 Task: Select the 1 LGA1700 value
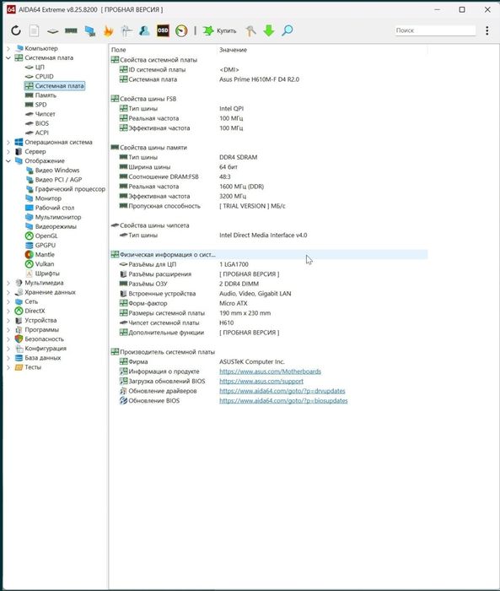coord(234,264)
